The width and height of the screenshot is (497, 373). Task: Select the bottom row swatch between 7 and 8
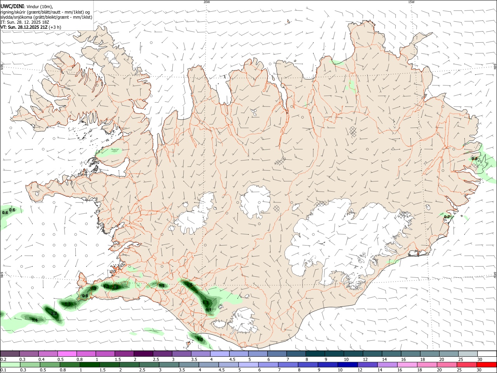pos(288,364)
